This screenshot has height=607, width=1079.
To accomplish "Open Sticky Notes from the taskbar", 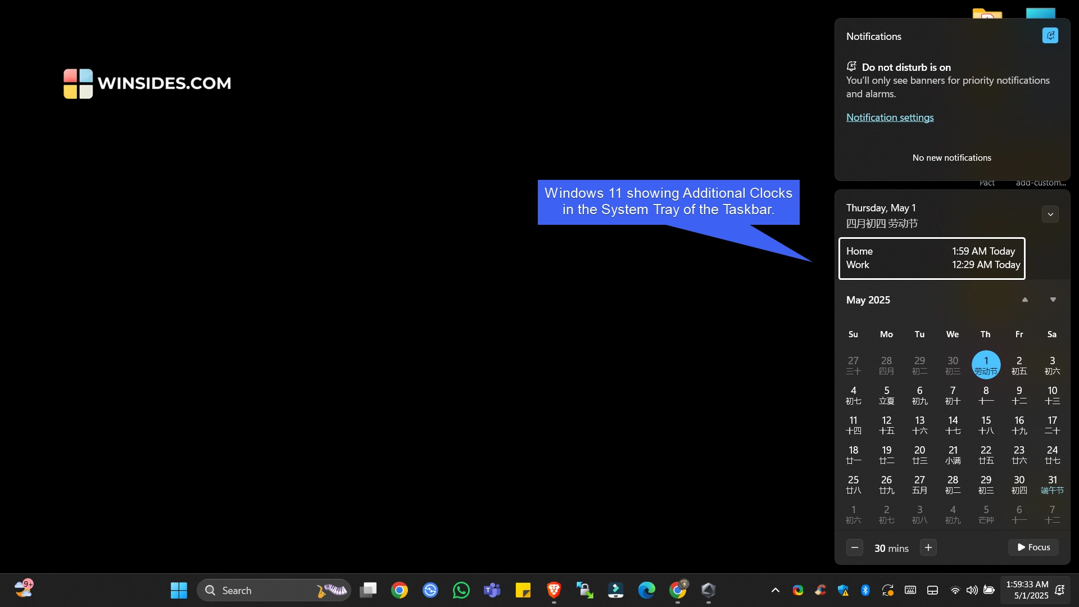I will [x=523, y=590].
